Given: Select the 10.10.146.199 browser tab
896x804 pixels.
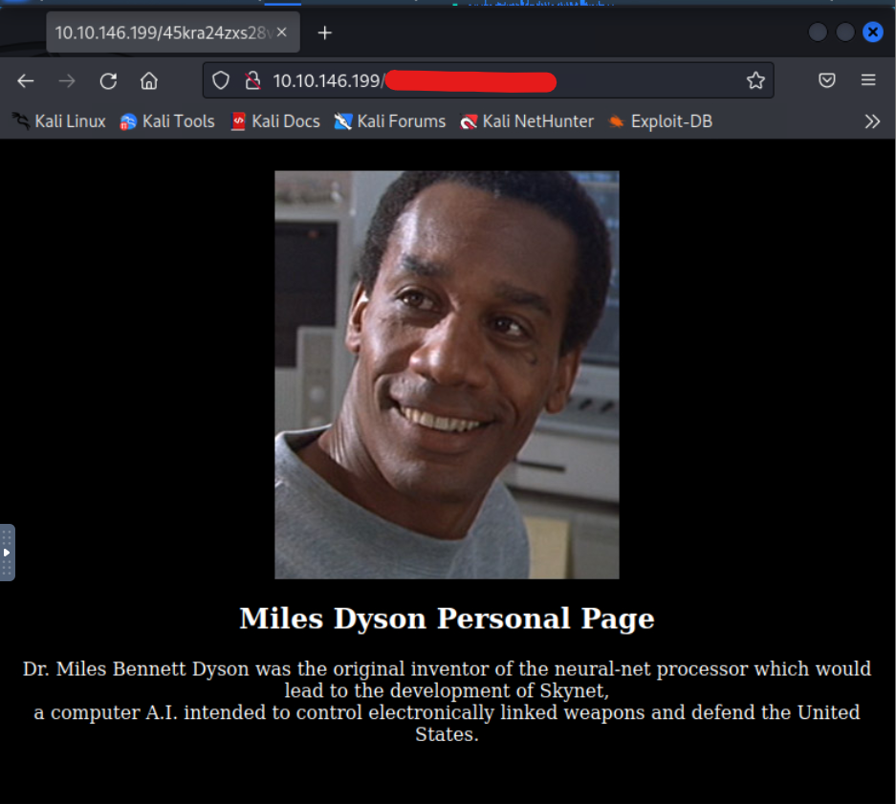Looking at the screenshot, I should coord(163,33).
